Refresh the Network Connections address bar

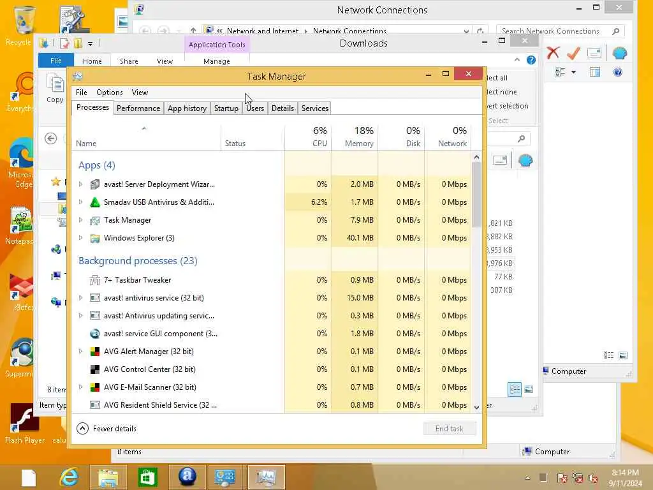pyautogui.click(x=480, y=31)
